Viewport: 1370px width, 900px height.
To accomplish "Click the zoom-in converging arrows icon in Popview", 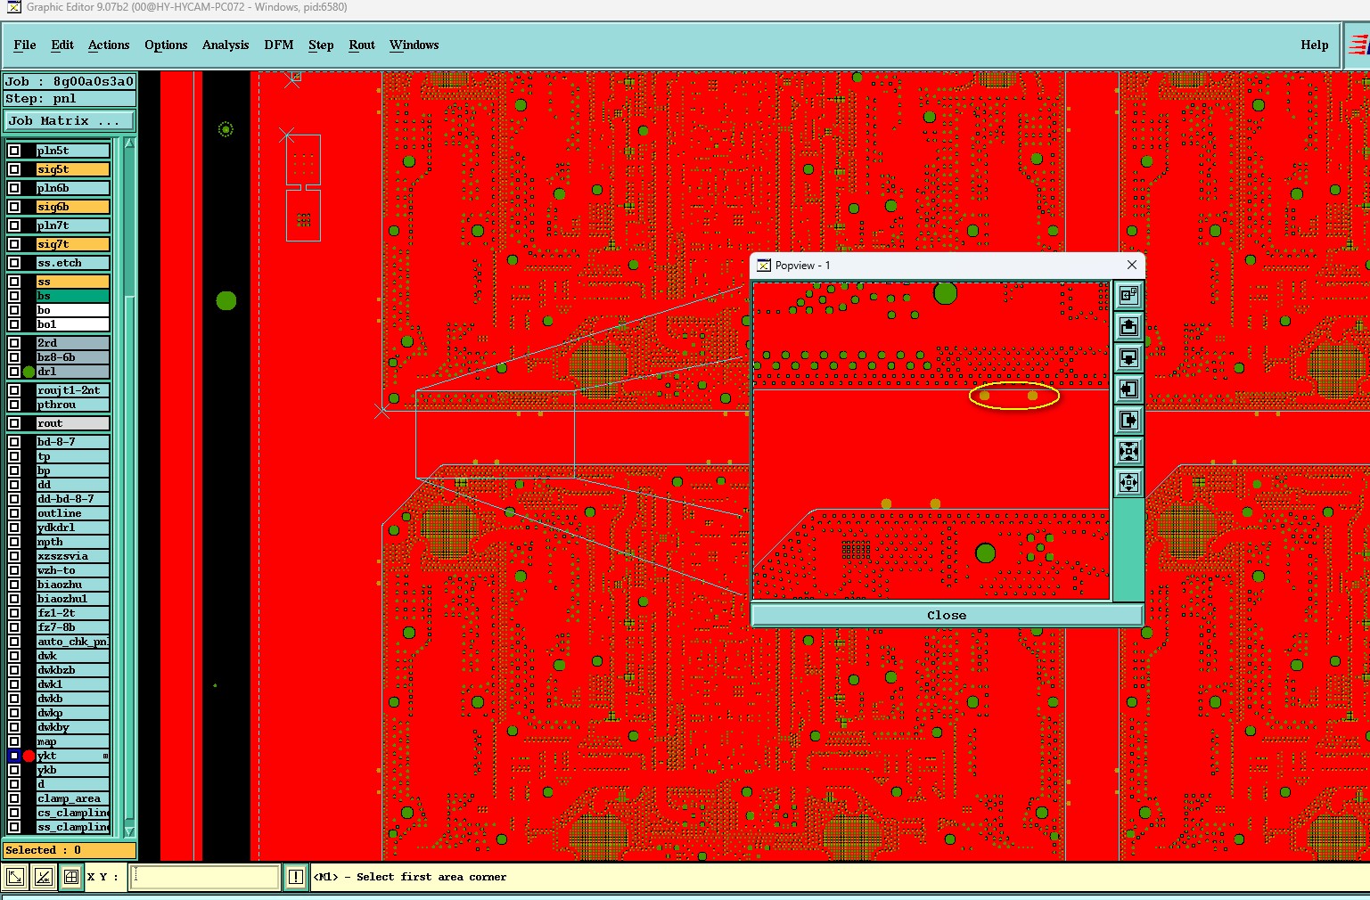I will [1128, 451].
